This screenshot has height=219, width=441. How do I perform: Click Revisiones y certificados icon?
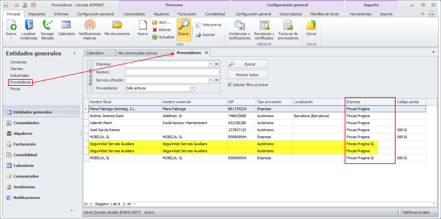264,25
